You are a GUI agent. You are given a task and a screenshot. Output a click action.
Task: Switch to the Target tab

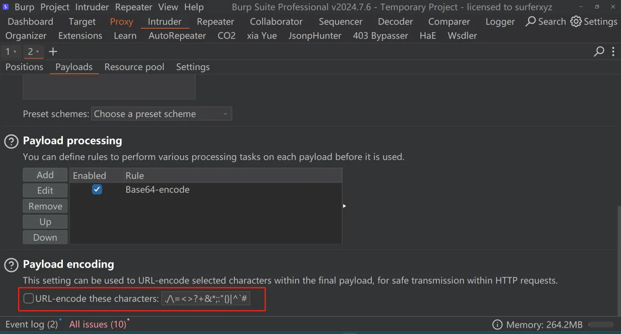tap(82, 22)
